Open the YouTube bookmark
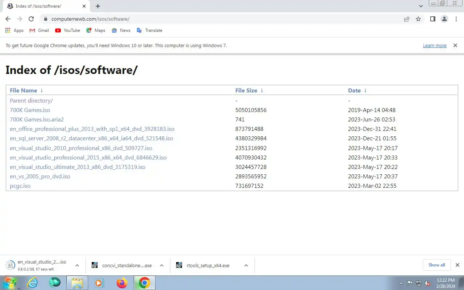 tap(67, 30)
